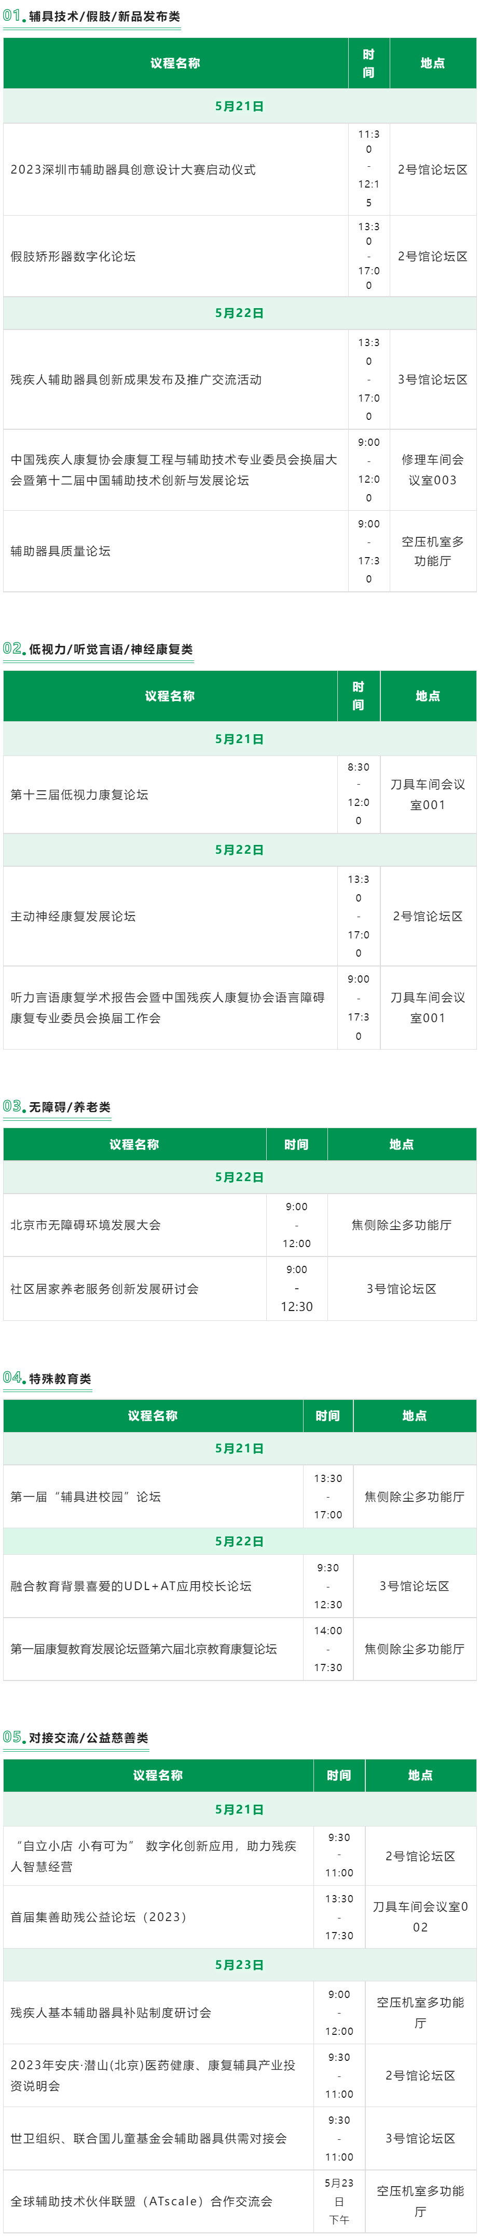Click section 02 heading 低视力/听觉言语/神经康复类
This screenshot has width=480, height=2237.
click(x=110, y=650)
